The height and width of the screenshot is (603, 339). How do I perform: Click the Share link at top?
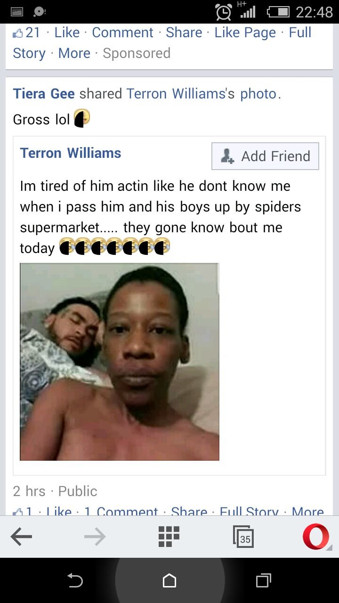(184, 33)
